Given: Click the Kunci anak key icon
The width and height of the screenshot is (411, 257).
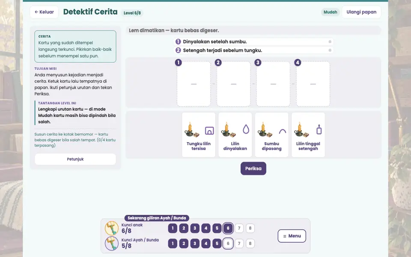Looking at the screenshot, I should (112, 228).
